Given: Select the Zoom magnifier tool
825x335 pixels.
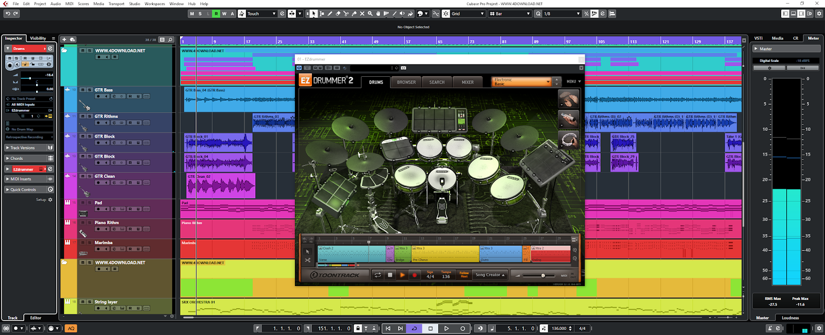Looking at the screenshot, I should coord(370,14).
